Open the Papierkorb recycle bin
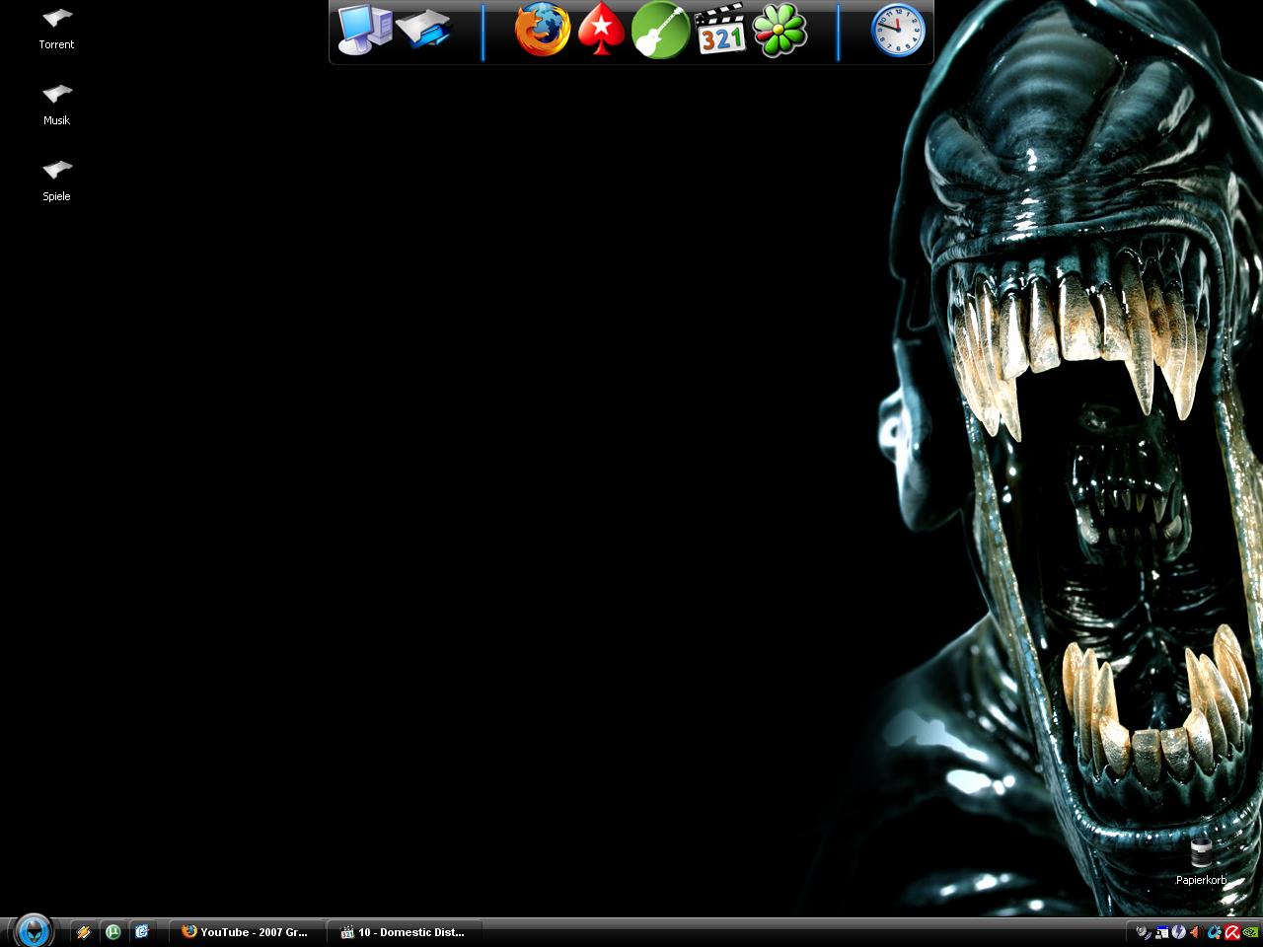This screenshot has height=947, width=1263. pos(1201,861)
